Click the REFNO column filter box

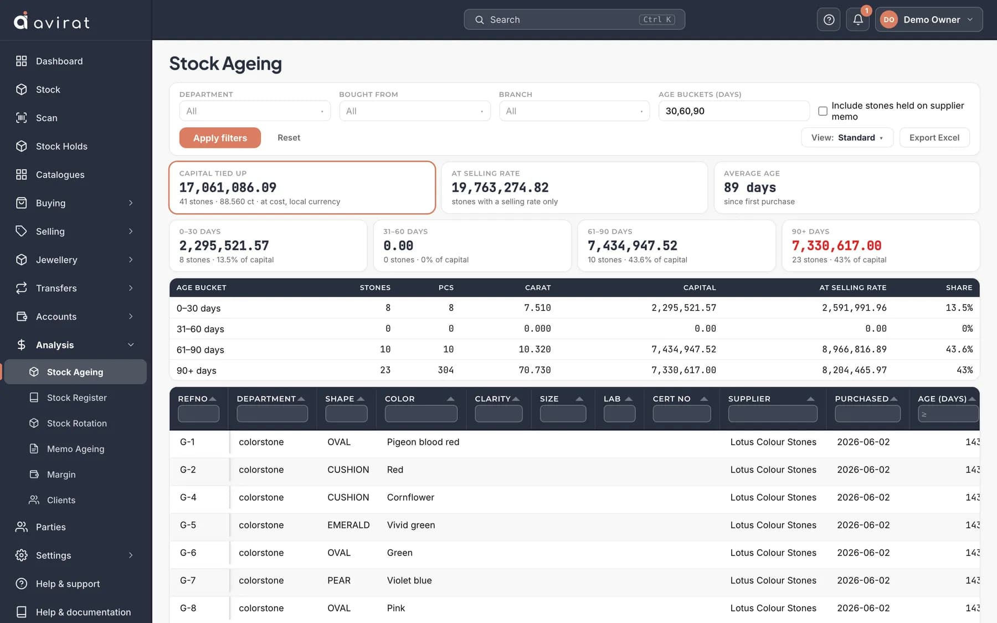tap(198, 414)
